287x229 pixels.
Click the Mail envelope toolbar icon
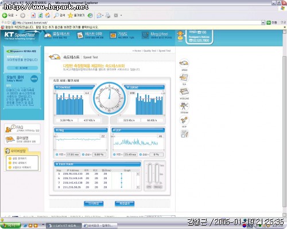pyautogui.click(x=99, y=15)
